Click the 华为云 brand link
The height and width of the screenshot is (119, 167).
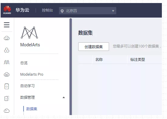(22, 10)
